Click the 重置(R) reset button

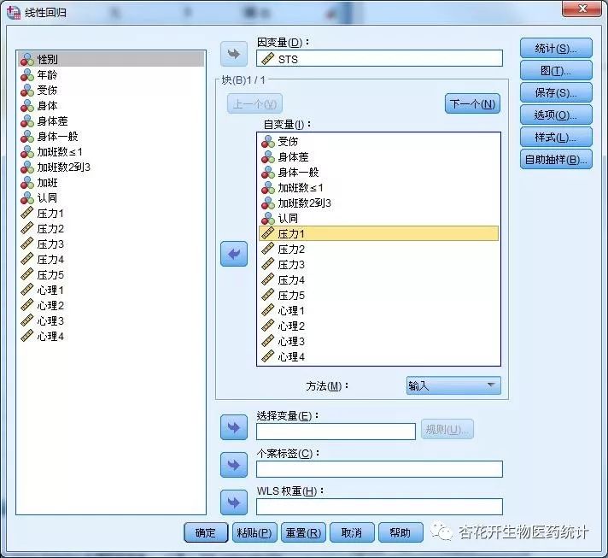(303, 532)
